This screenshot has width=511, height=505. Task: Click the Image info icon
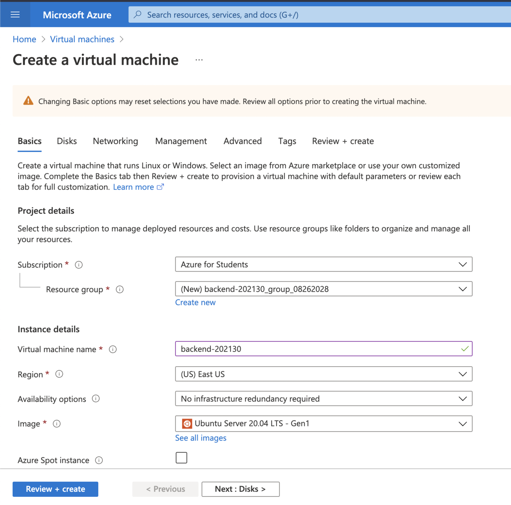56,424
